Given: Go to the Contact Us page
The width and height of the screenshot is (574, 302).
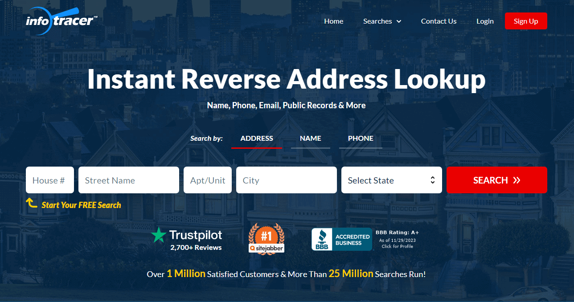Looking at the screenshot, I should coord(439,21).
